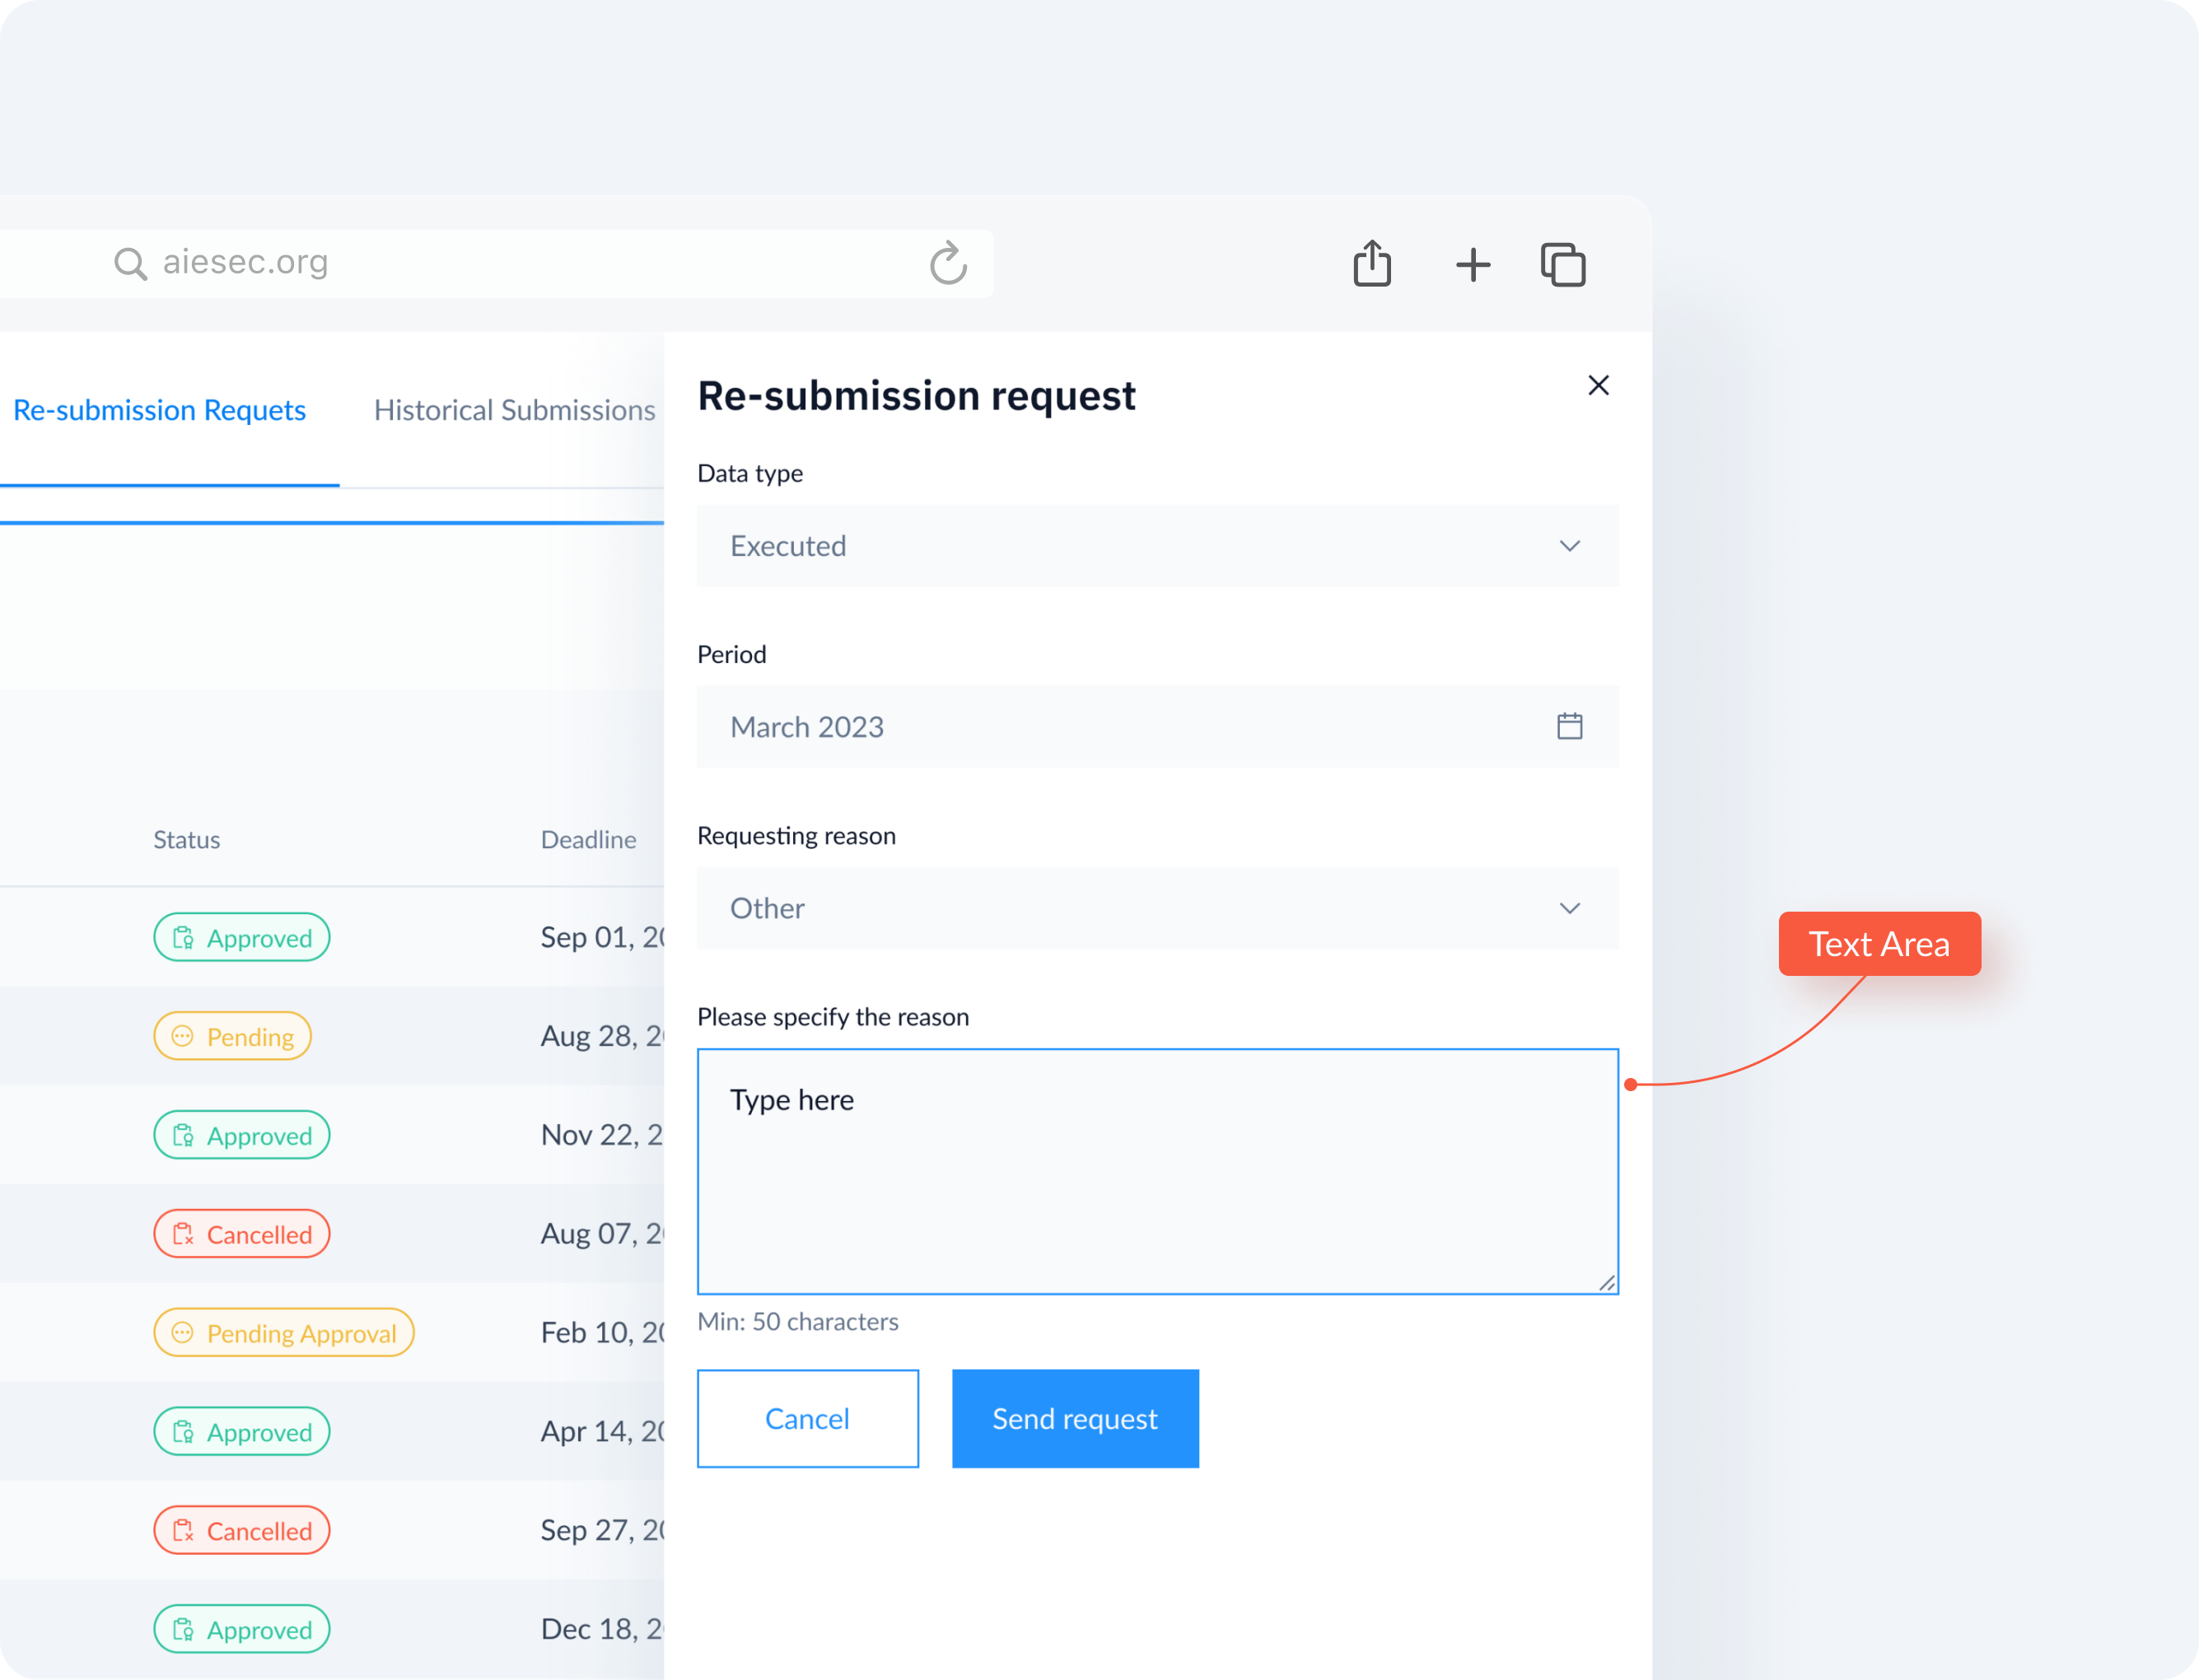Click the Nov 22 deadline cell
2199x1680 pixels.
[x=602, y=1135]
